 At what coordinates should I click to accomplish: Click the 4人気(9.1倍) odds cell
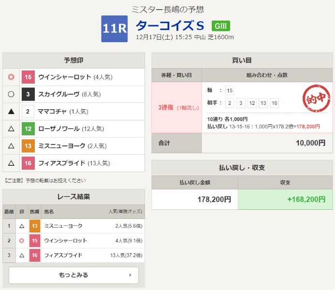point(129,241)
